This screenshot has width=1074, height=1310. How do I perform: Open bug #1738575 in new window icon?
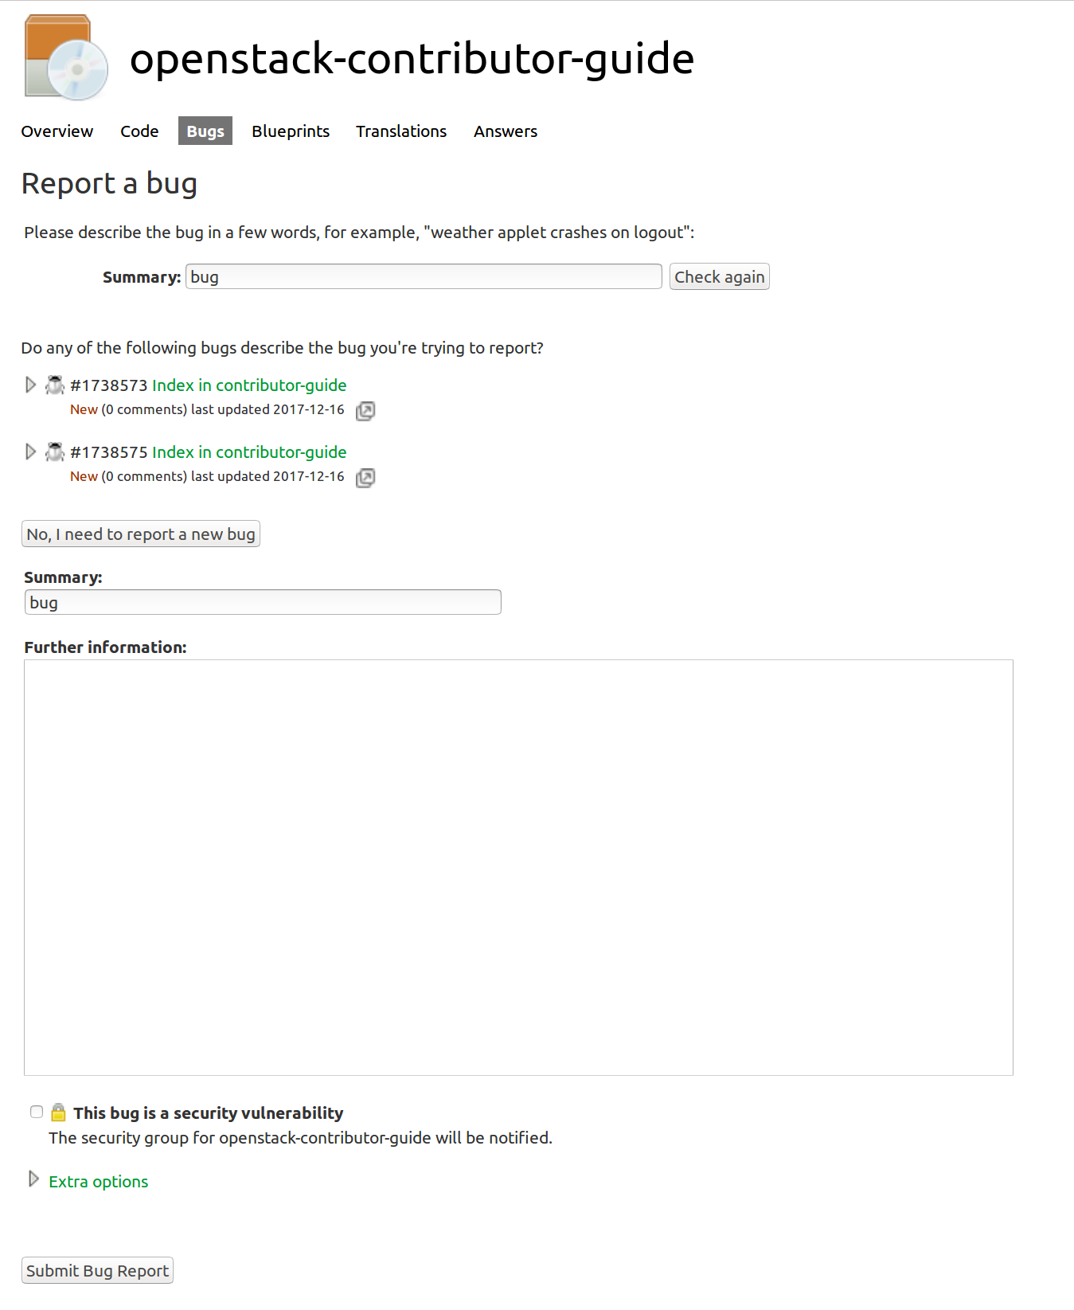pyautogui.click(x=365, y=478)
